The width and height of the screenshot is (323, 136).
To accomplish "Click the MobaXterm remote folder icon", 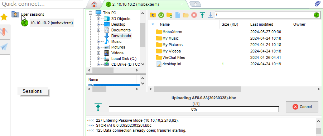I will 159,32.
